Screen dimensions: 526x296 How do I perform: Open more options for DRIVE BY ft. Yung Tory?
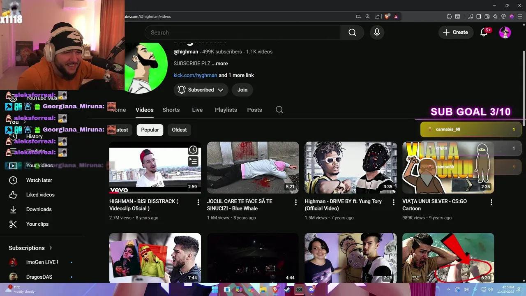(x=393, y=202)
